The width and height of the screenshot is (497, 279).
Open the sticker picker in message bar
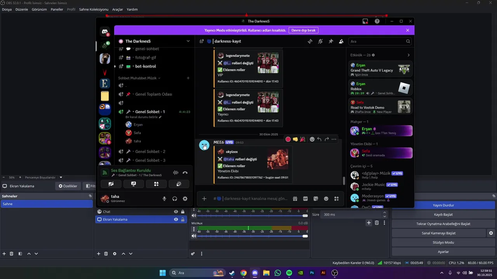point(316,199)
